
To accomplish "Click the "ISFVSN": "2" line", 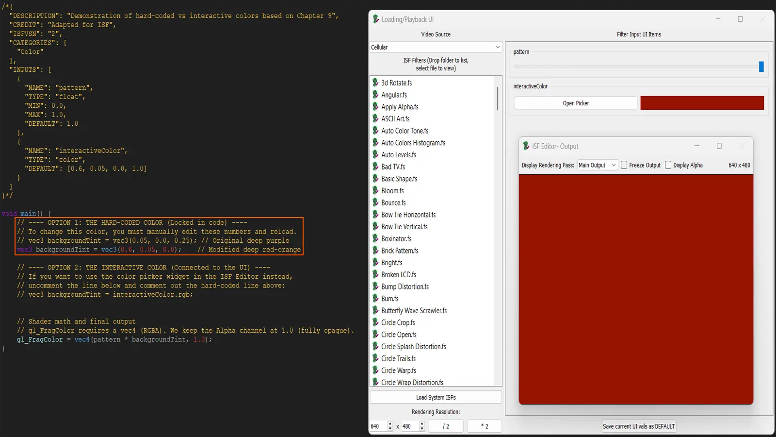I will point(35,34).
